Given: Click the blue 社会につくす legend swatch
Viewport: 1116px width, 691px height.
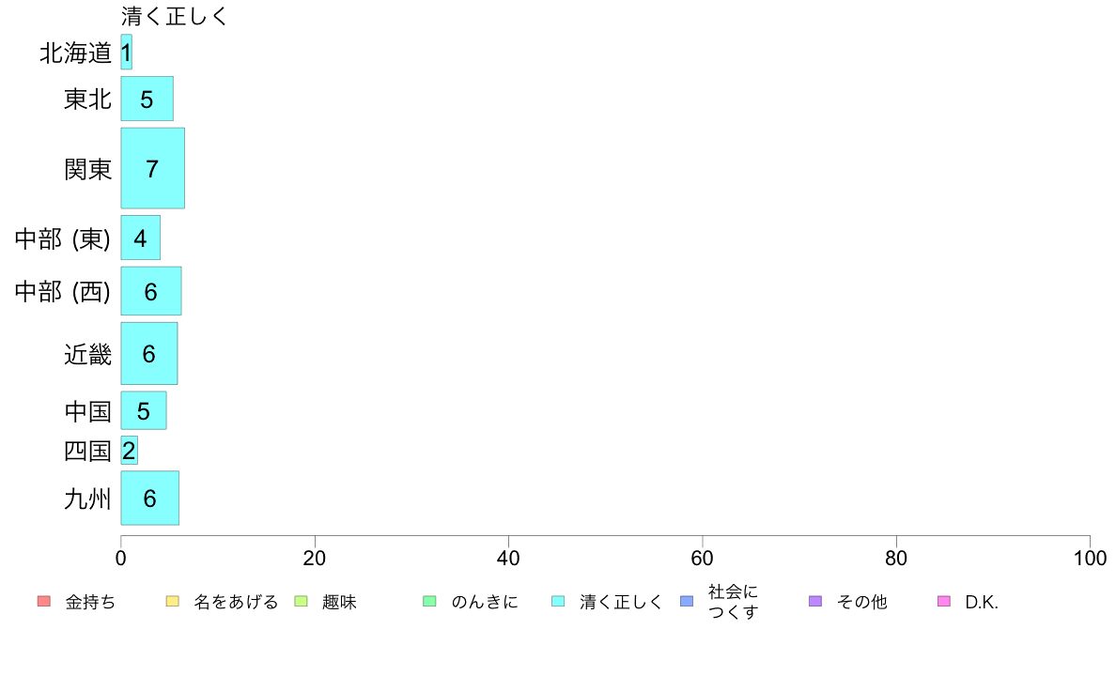Looking at the screenshot, I should (687, 601).
